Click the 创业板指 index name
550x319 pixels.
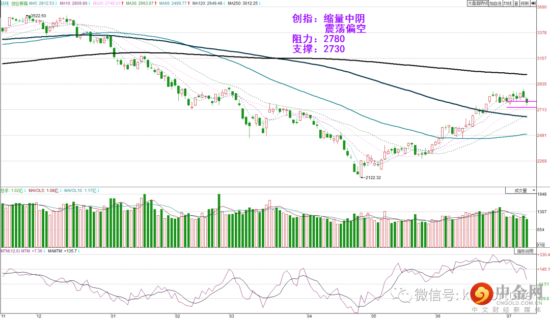point(19,3)
